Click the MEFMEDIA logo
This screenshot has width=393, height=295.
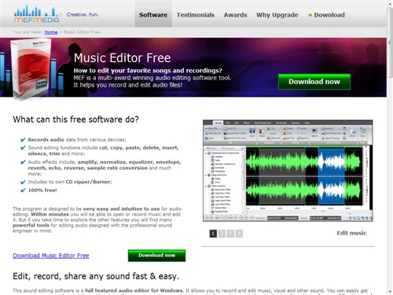(37, 13)
